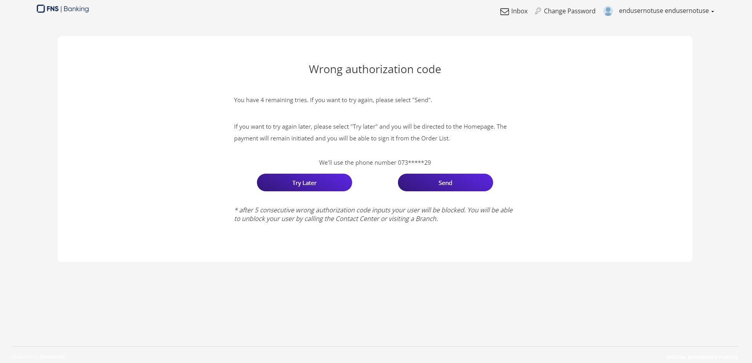The width and height of the screenshot is (752, 363).
Task: Click the "Wrong authorization code" heading
Action: point(375,69)
